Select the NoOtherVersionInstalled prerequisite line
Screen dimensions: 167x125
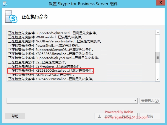point(55,41)
